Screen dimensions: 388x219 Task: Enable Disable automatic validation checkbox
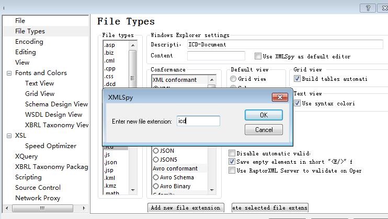[x=232, y=153]
